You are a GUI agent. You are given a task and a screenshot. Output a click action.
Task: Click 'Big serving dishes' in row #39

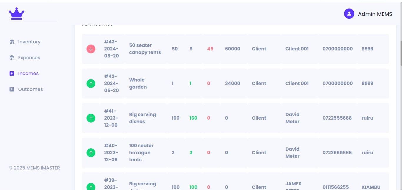pyautogui.click(x=142, y=186)
